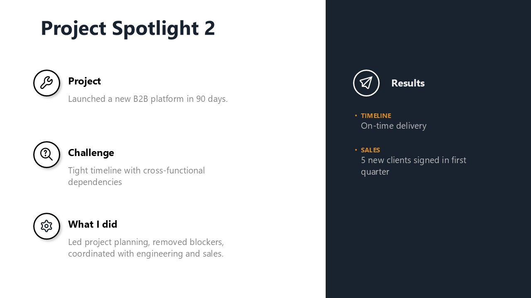Select the "Led project planning" description paragraph
The width and height of the screenshot is (531, 298).
pos(146,248)
